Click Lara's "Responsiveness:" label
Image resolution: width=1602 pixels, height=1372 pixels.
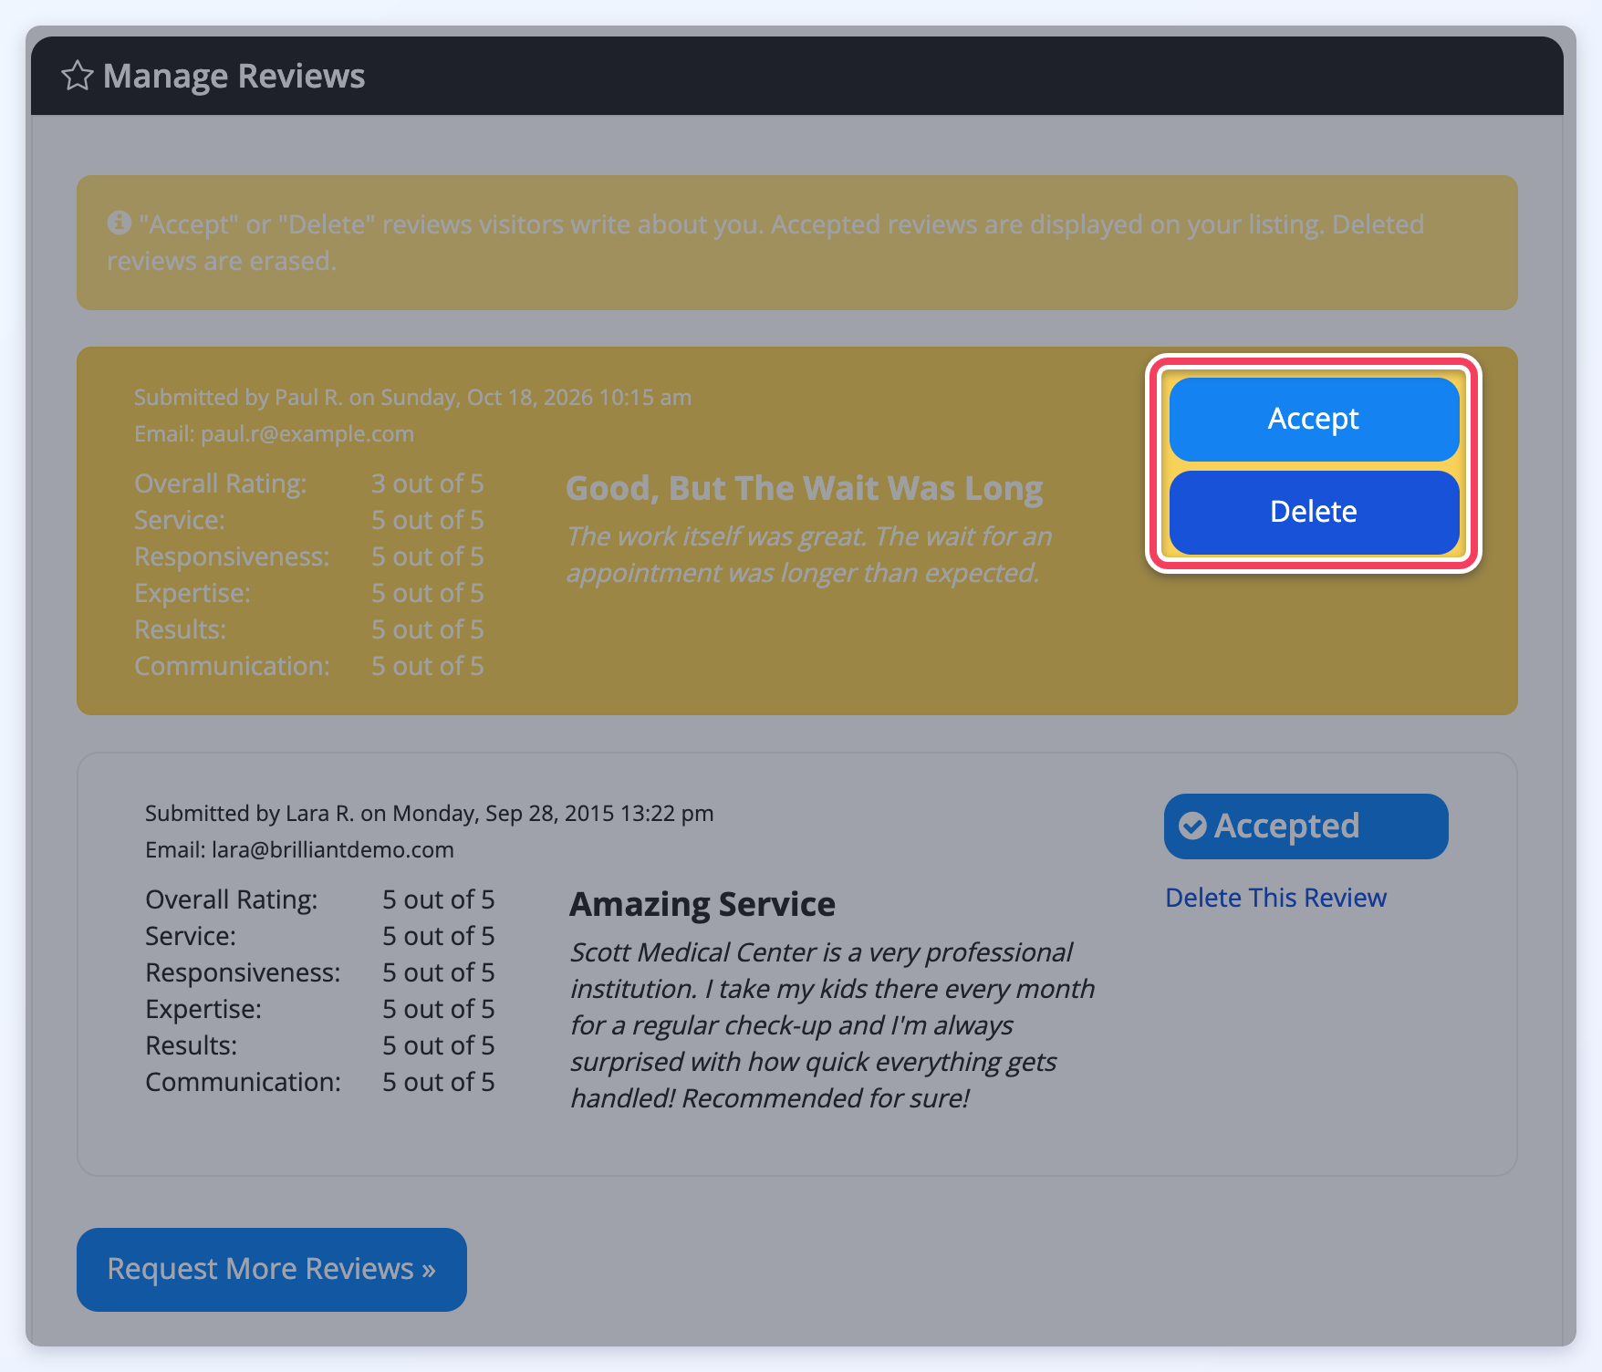[x=243, y=972]
